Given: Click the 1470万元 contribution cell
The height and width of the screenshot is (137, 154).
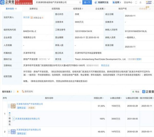Looking at the screenshot, I should (x=116, y=132).
